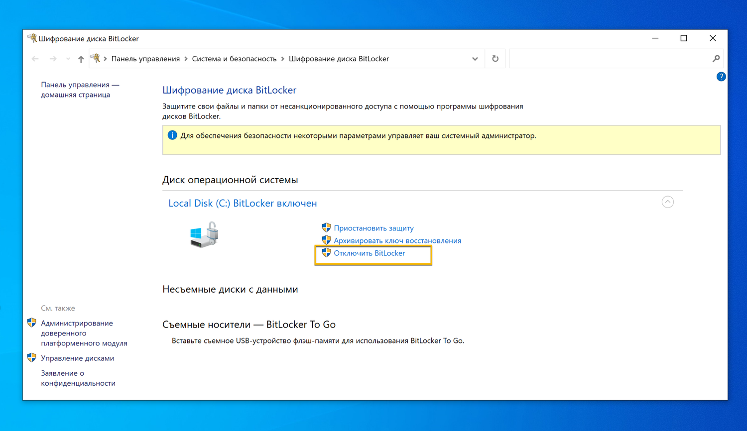Collapse the Local Disk (C:) section chevron
Viewport: 747px width, 431px height.
[x=668, y=202]
